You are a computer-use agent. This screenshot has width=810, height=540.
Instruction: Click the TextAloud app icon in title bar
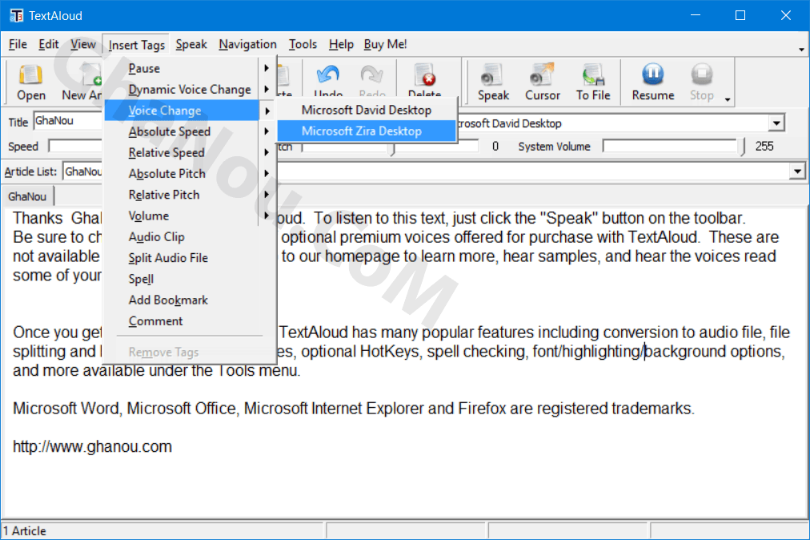16,15
